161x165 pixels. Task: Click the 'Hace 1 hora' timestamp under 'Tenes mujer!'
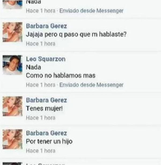click(x=41, y=118)
